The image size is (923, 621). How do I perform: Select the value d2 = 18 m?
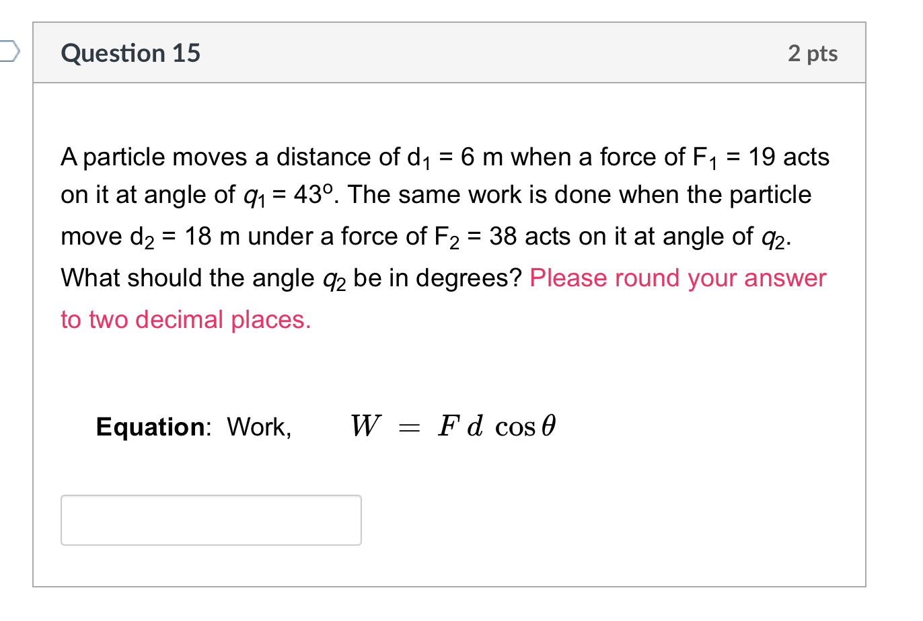(x=182, y=236)
